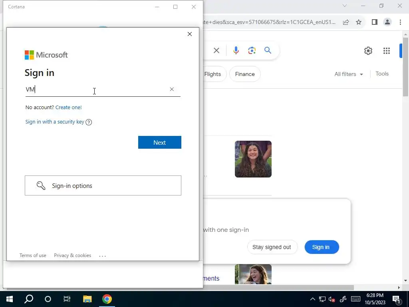This screenshot has height=307, width=409.
Task: Click the Chrome vertical scrollbar
Action: click(x=405, y=67)
